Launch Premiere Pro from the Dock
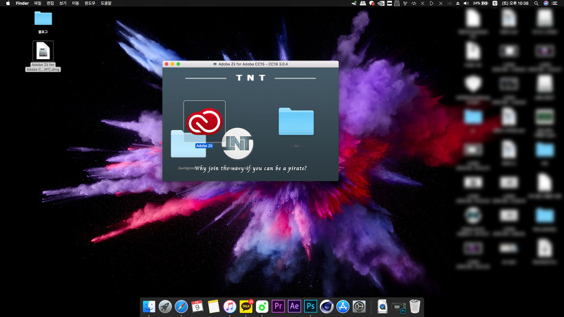564x317 pixels. (278, 307)
